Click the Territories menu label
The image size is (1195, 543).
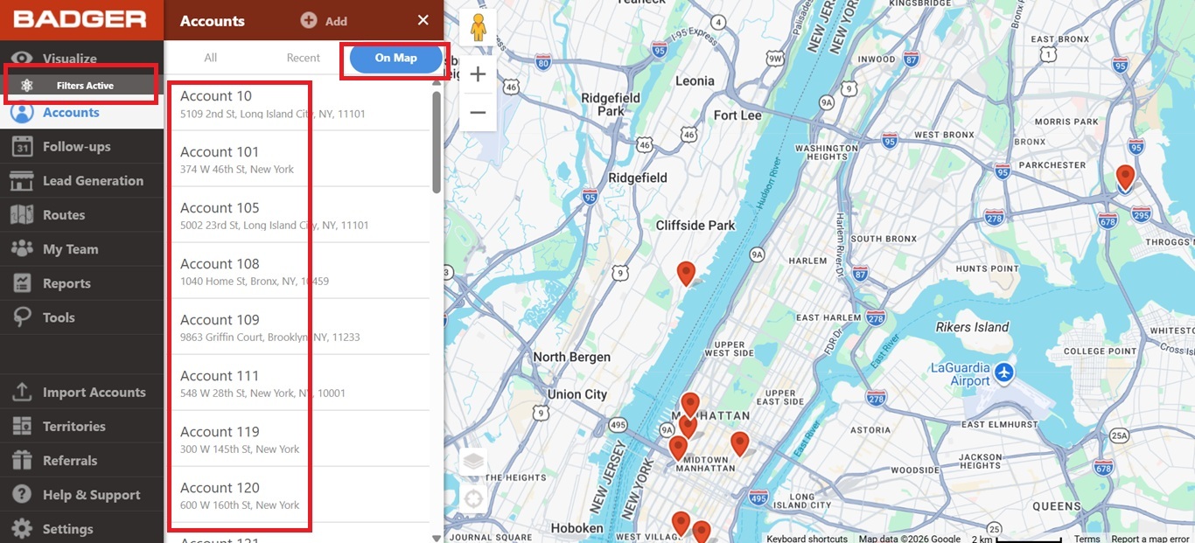tap(74, 426)
